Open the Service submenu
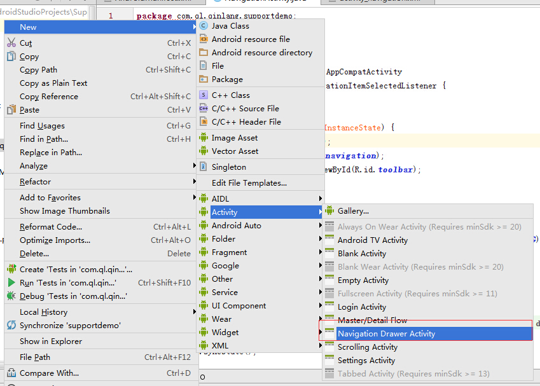The width and height of the screenshot is (540, 386). click(x=261, y=292)
